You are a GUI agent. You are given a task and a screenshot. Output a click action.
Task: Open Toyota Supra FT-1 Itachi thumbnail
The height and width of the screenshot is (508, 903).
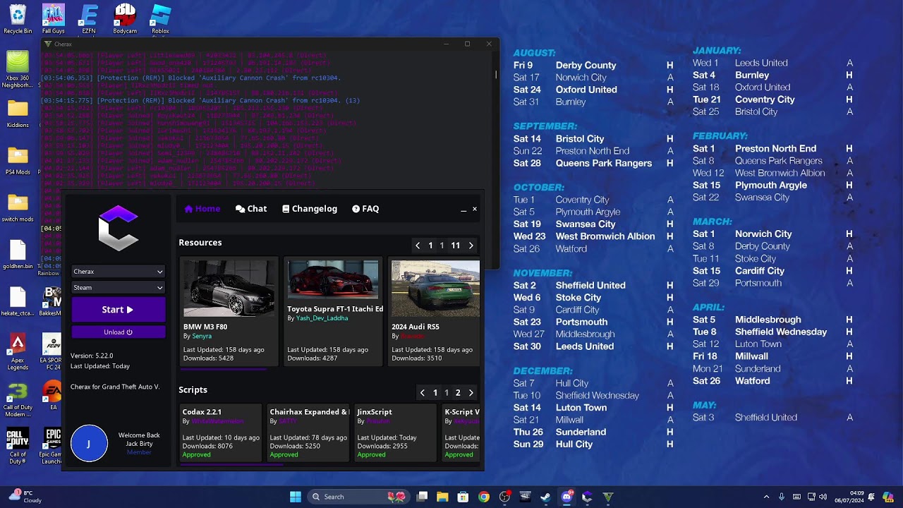click(333, 281)
